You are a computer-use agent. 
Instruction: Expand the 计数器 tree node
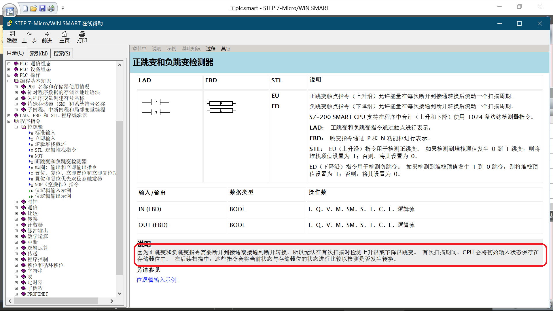point(16,225)
